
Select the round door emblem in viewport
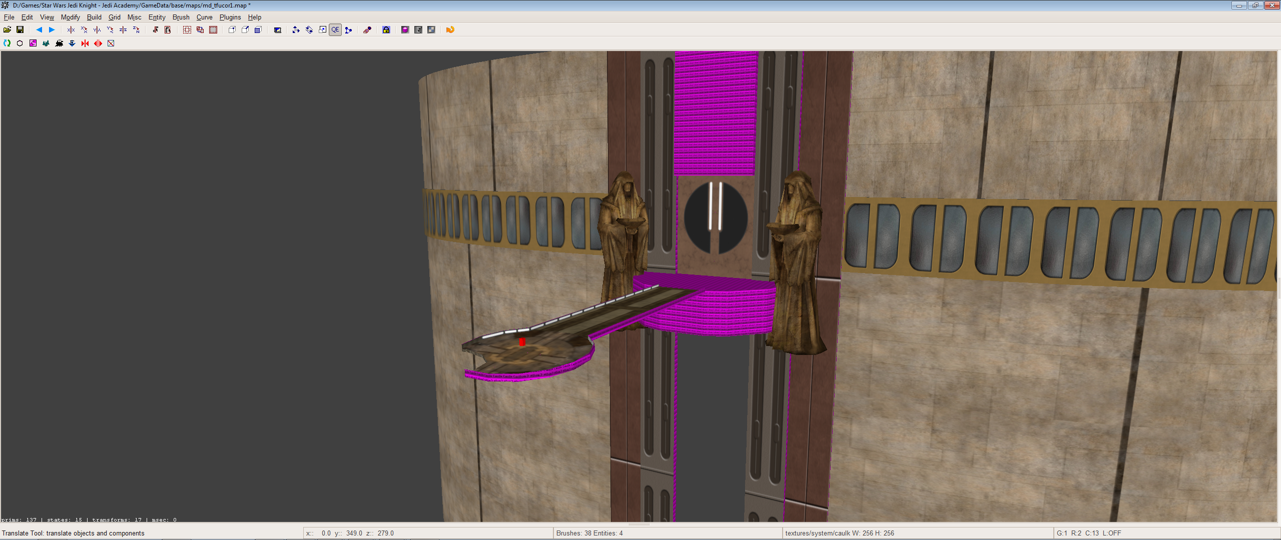[x=716, y=217]
